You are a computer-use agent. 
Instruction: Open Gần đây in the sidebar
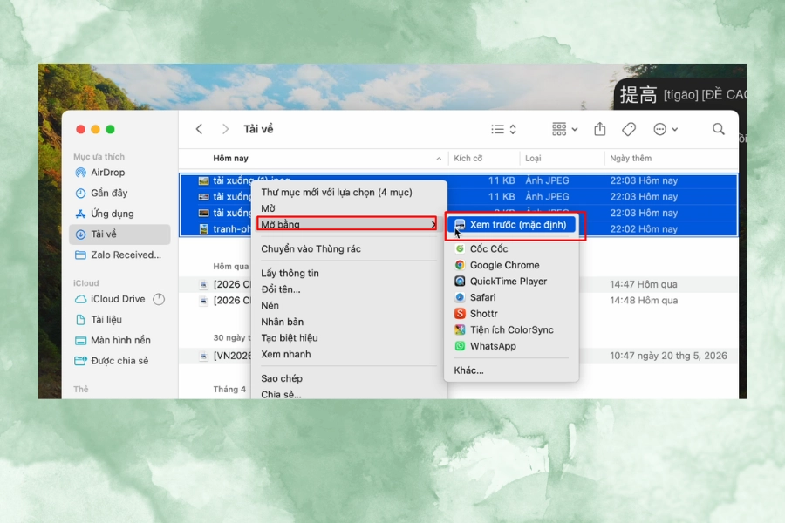[x=120, y=193]
